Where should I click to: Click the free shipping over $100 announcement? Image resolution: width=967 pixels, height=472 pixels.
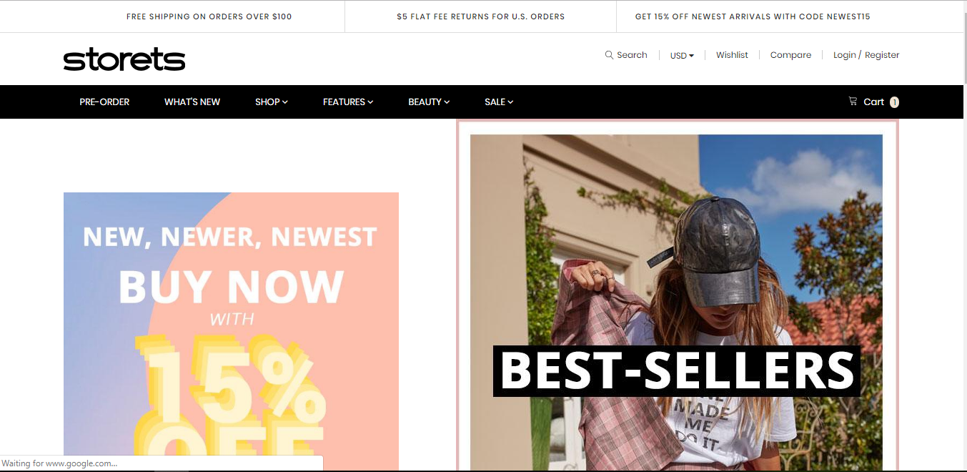[x=209, y=16]
